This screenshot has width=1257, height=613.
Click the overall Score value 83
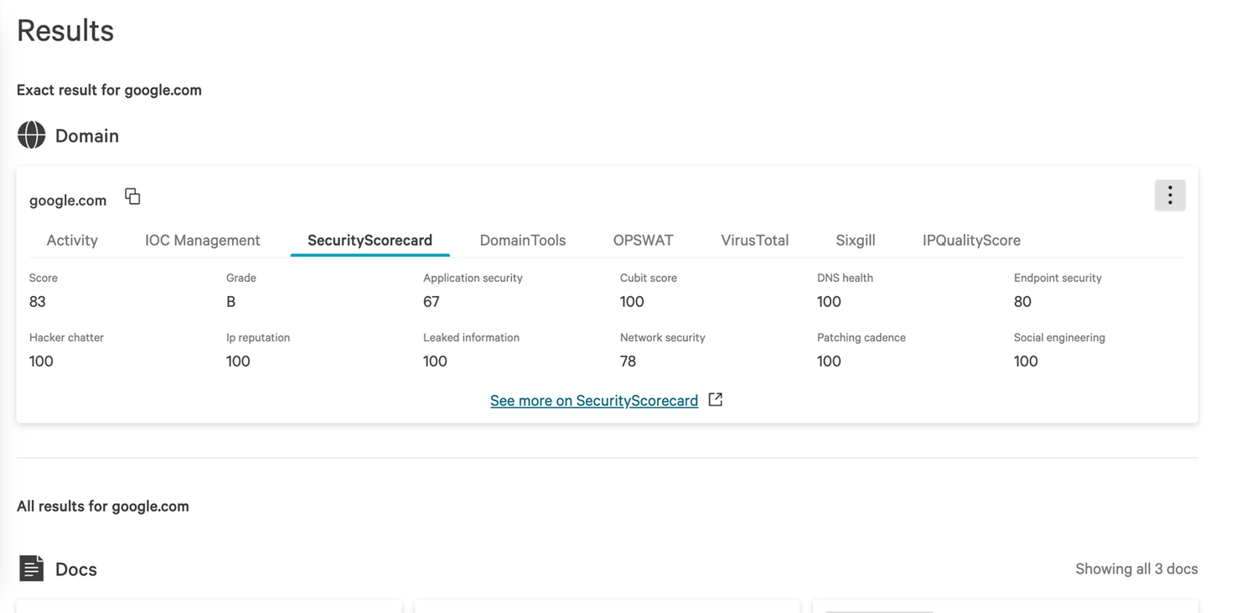(x=38, y=302)
